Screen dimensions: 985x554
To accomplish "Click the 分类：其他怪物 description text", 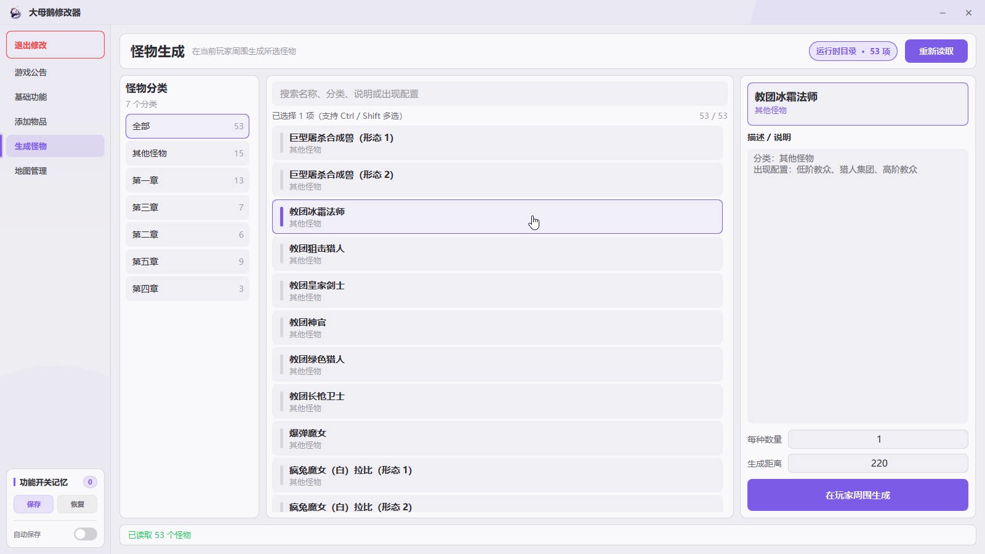I will (x=784, y=158).
